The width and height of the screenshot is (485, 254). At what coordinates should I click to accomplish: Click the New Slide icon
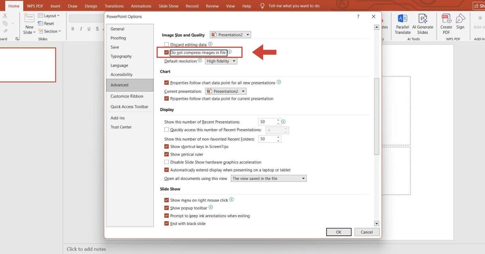point(29,18)
